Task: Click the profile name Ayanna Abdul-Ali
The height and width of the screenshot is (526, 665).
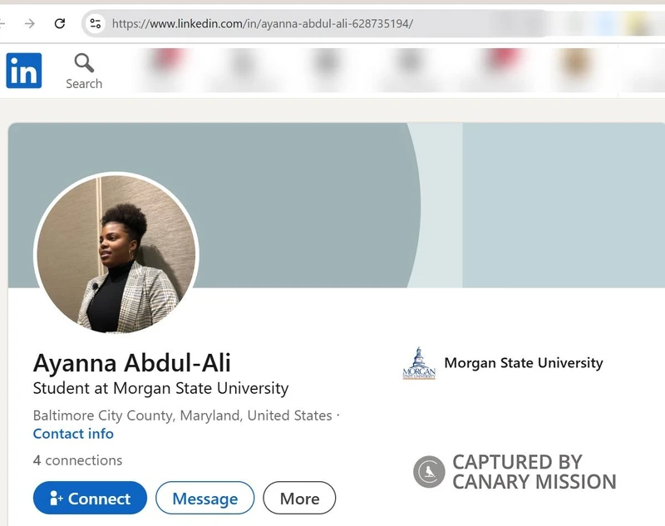Action: coord(132,363)
